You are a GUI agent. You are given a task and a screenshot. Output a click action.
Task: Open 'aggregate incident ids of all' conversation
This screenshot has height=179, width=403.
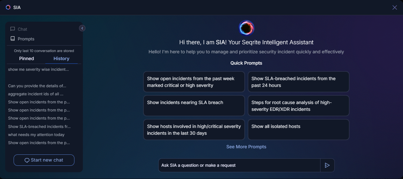point(36,94)
